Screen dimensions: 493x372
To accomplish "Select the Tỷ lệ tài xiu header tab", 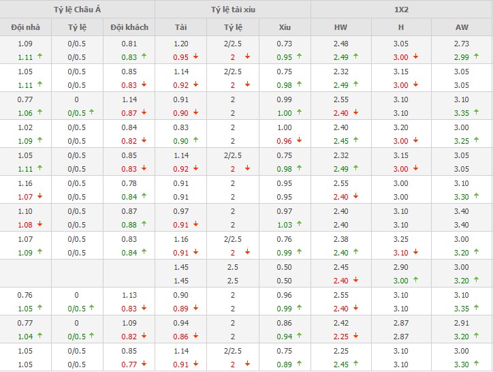I will 233,9.
